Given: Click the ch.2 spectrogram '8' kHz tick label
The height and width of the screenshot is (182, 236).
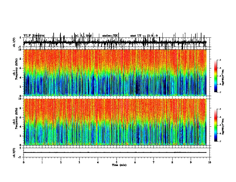Looking at the screenshot, I should point(21,108).
